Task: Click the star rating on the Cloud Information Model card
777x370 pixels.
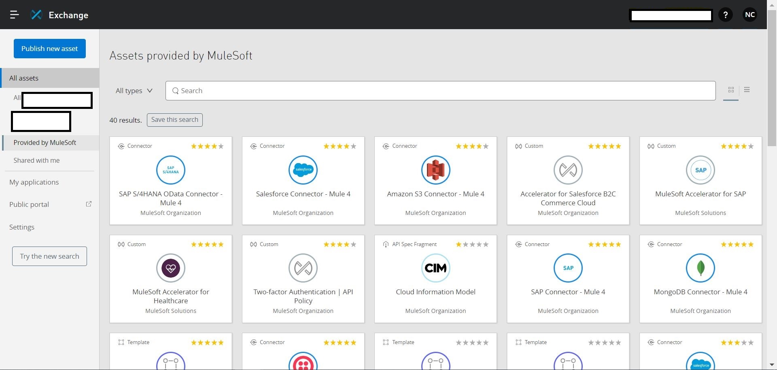Action: click(x=472, y=245)
